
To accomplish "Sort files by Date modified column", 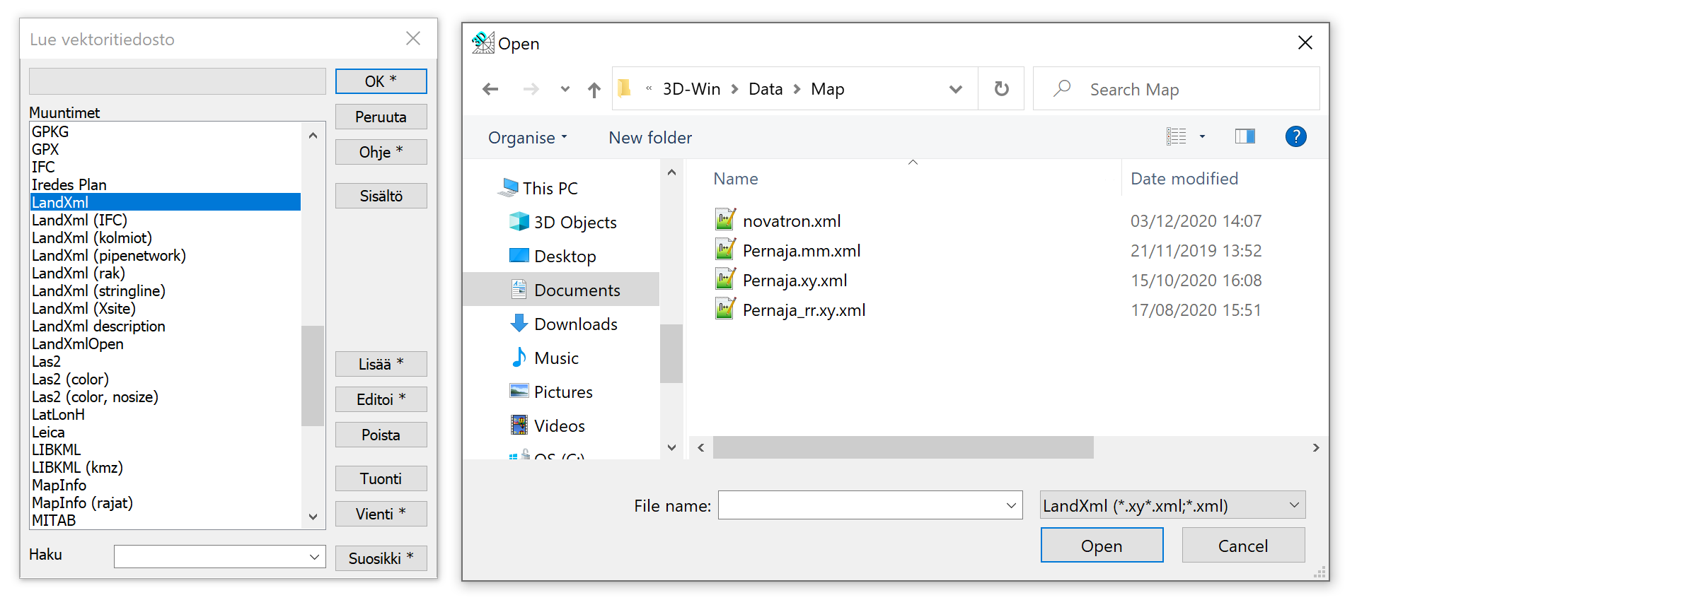I will coord(1184,179).
